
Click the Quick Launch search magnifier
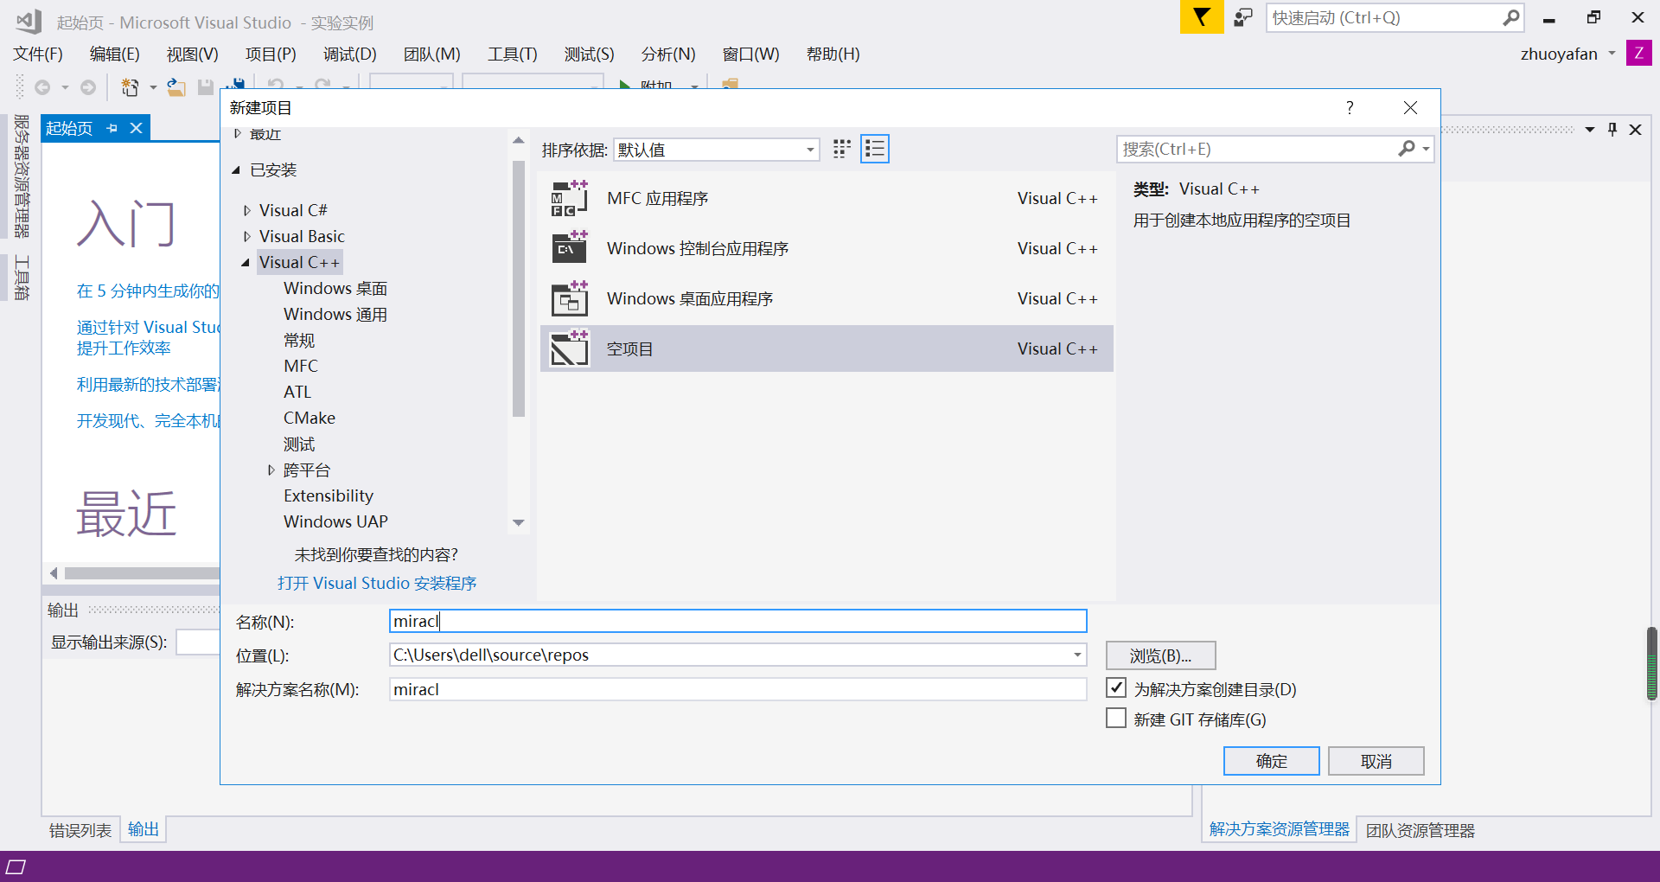(x=1511, y=17)
